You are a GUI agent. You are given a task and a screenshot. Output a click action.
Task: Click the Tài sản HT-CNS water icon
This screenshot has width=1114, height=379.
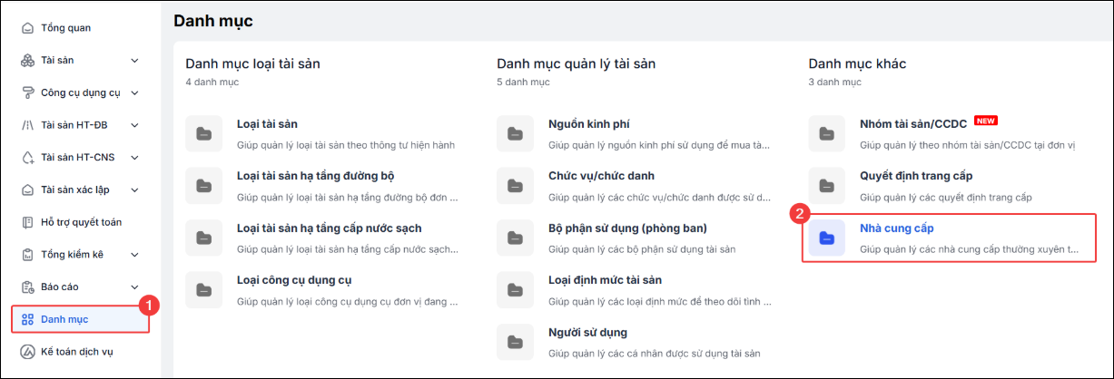[28, 157]
